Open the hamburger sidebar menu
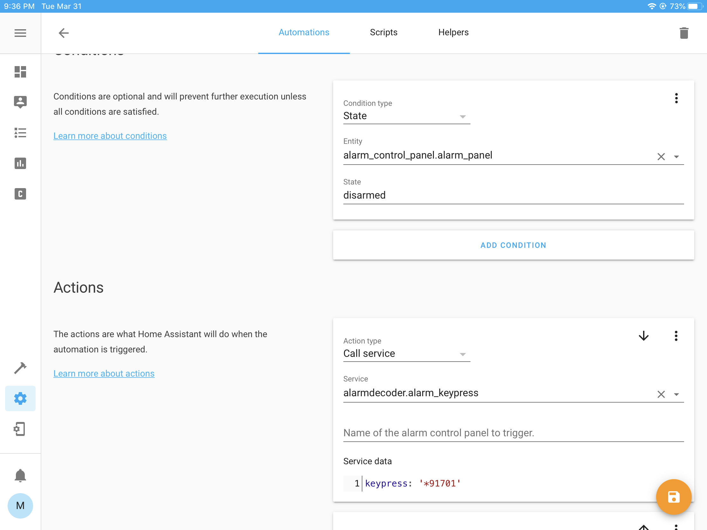The width and height of the screenshot is (707, 530). 20,33
